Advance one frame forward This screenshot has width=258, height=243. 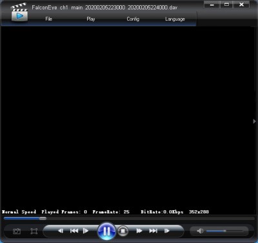coord(167,231)
